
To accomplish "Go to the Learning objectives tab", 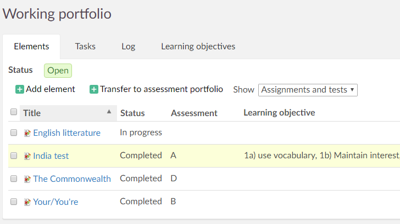I will click(198, 47).
